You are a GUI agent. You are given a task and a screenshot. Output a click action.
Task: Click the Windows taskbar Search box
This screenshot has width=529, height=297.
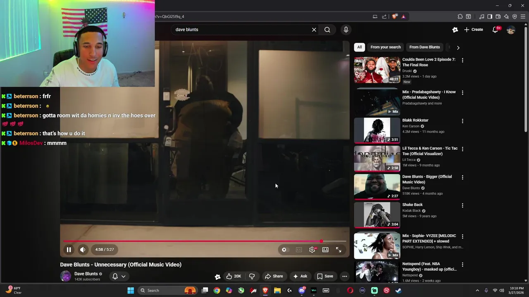[168, 290]
